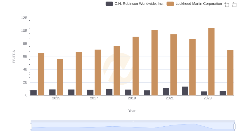
Task: Click the EBITDA axis title
Action: pos(14,57)
